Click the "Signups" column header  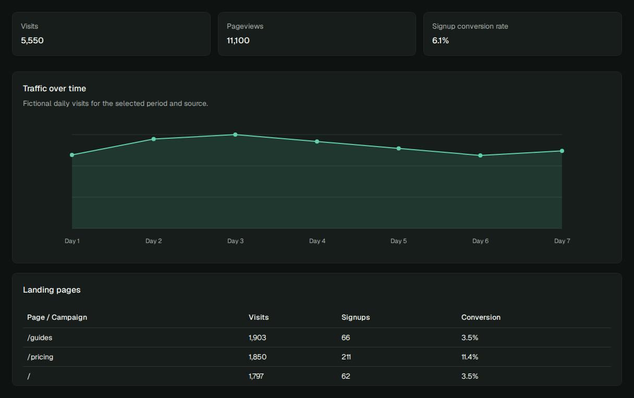coord(356,317)
